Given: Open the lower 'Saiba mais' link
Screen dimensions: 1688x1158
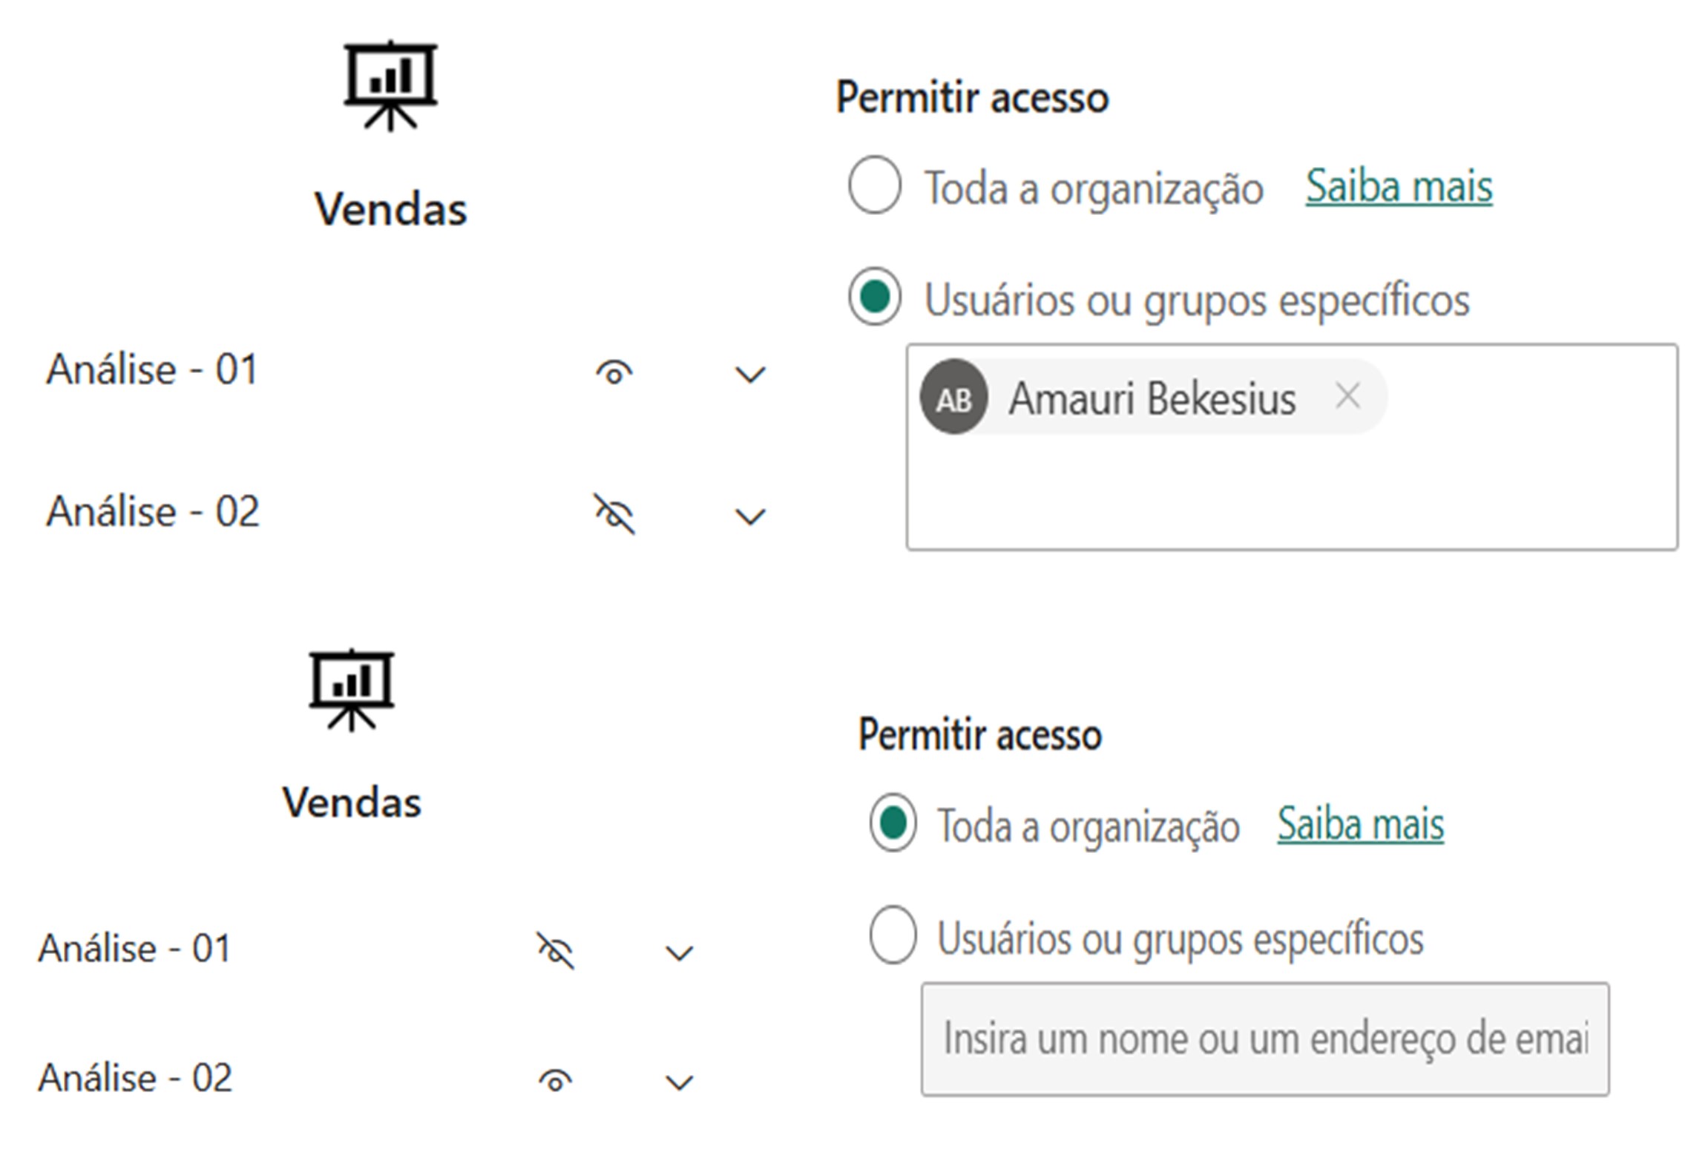Looking at the screenshot, I should click(1360, 824).
